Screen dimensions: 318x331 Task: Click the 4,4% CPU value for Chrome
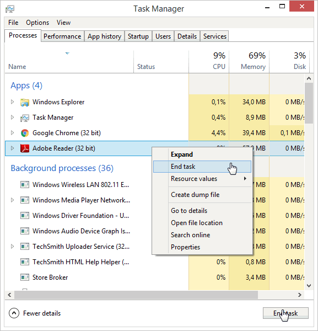218,133
